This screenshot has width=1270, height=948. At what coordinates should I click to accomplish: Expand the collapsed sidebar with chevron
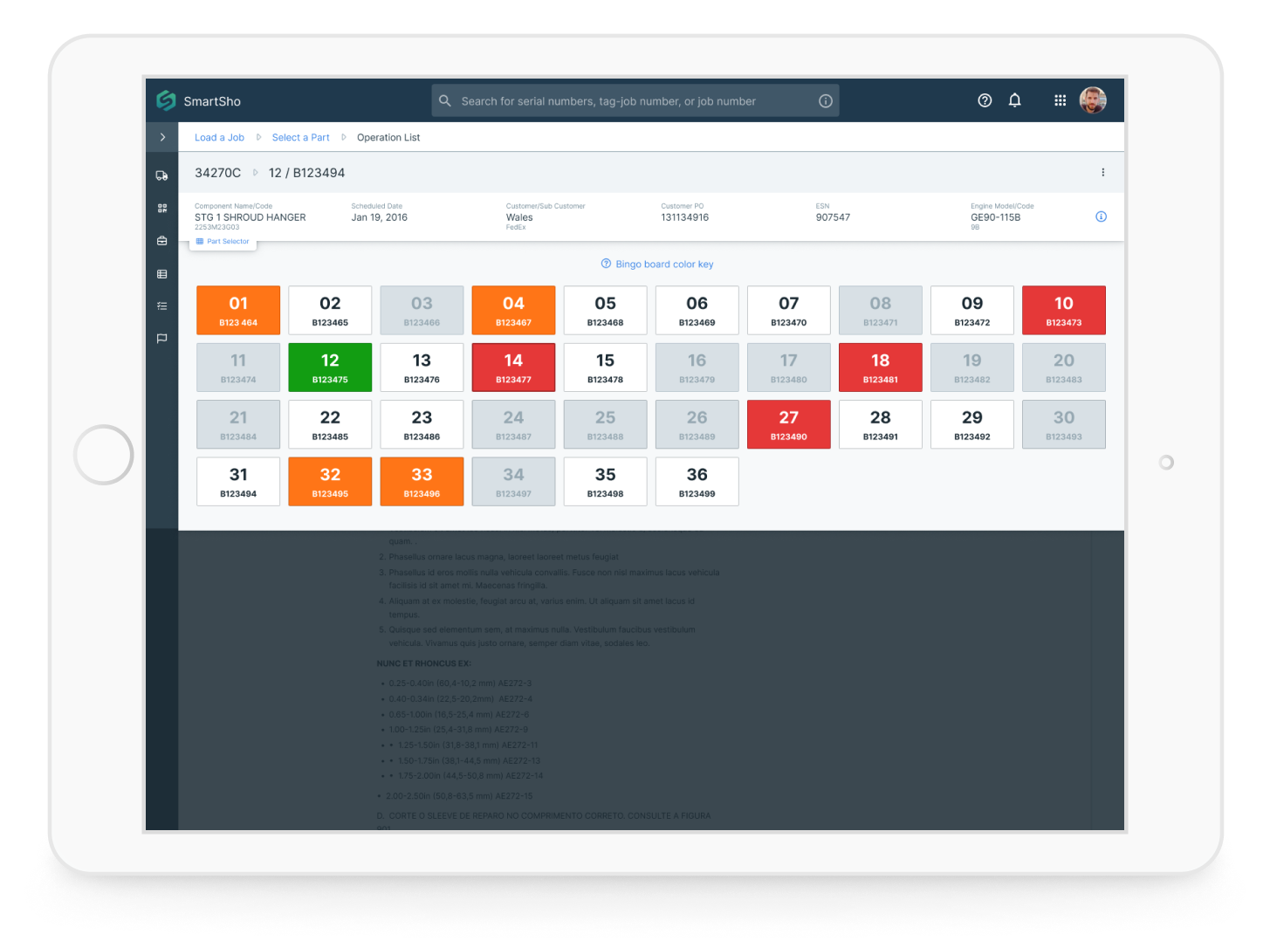click(x=162, y=137)
